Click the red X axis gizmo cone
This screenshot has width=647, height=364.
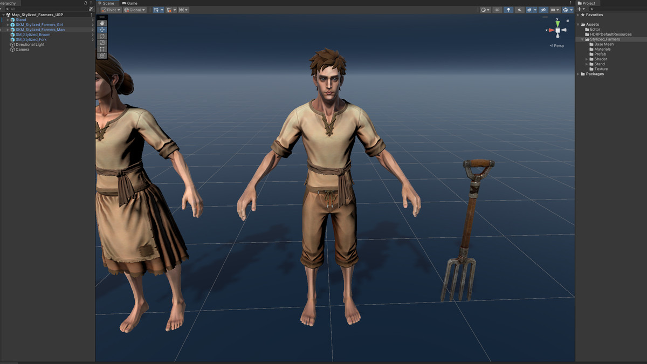tap(552, 30)
